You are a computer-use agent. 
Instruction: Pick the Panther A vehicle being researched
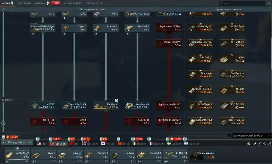(x=106, y=106)
